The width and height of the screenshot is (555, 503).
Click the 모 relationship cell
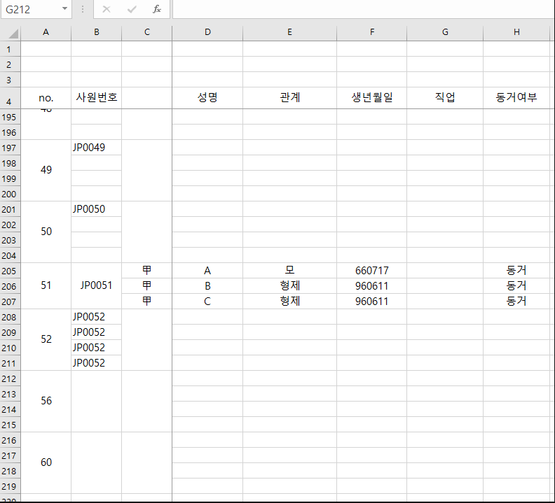pyautogui.click(x=289, y=271)
